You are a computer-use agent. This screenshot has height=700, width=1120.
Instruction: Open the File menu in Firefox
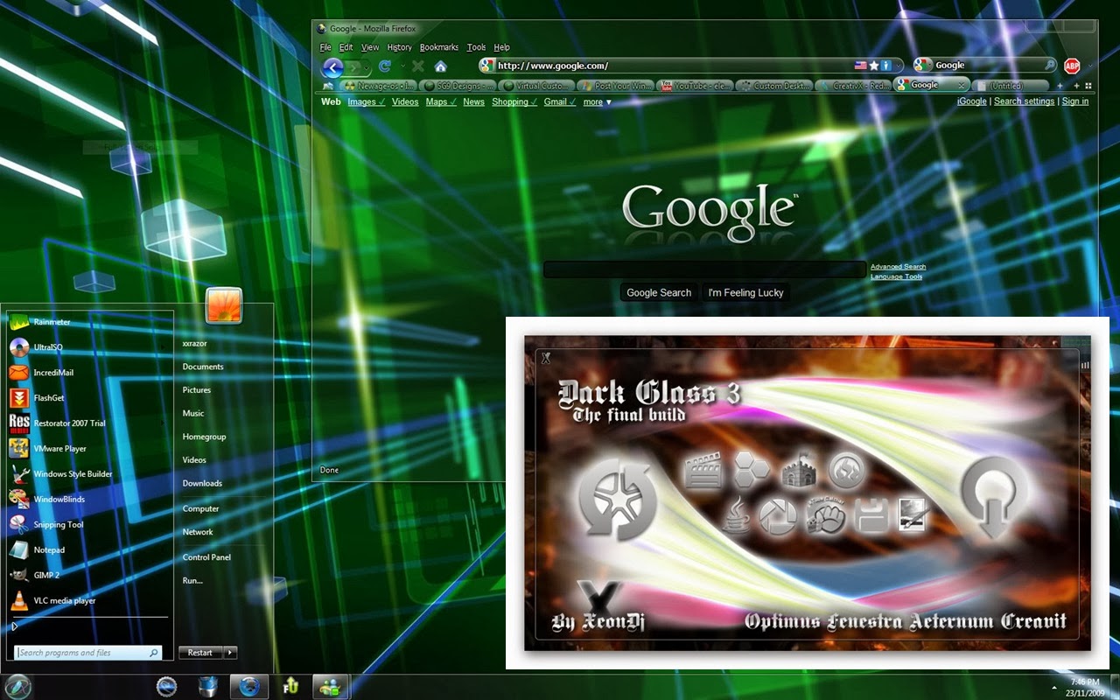tap(325, 47)
